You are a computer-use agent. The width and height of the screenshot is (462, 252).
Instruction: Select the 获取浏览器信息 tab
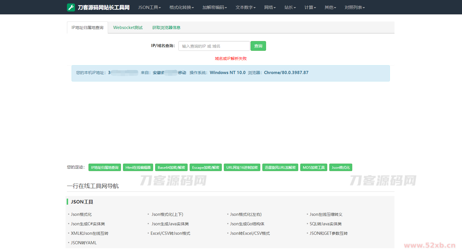click(x=166, y=28)
